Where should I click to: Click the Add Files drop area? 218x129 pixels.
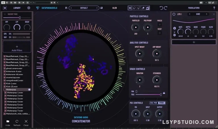[17, 47]
